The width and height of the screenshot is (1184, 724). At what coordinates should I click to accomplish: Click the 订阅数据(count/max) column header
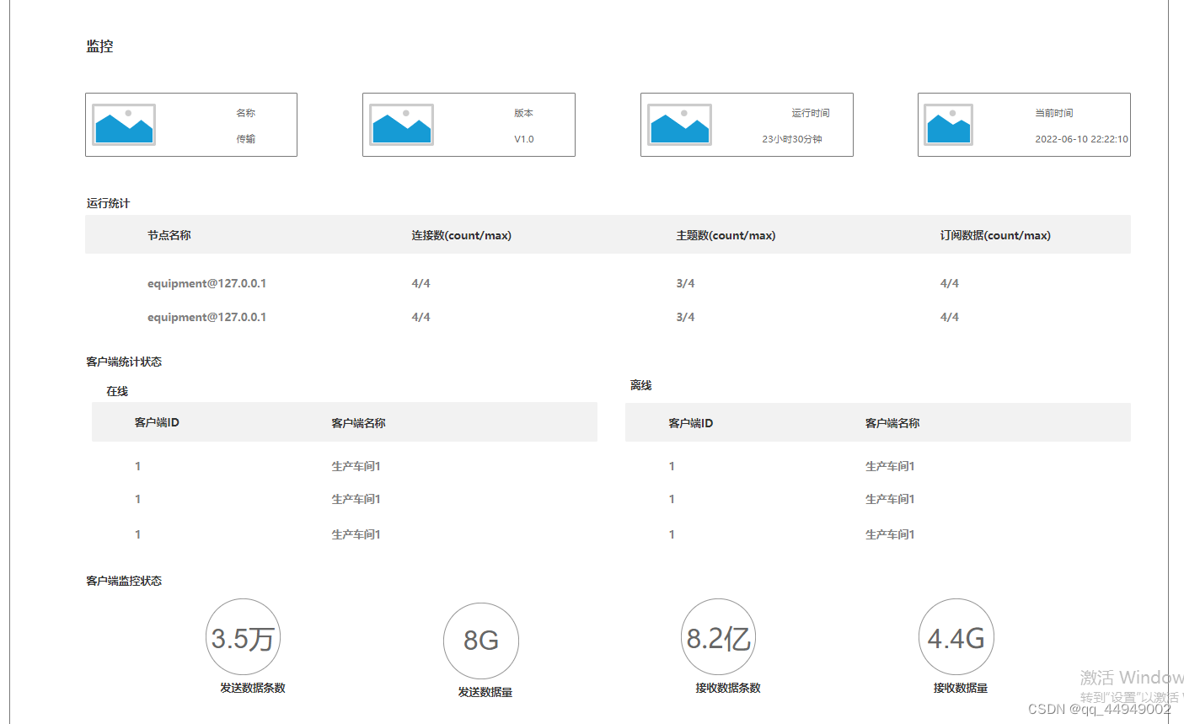tap(995, 235)
